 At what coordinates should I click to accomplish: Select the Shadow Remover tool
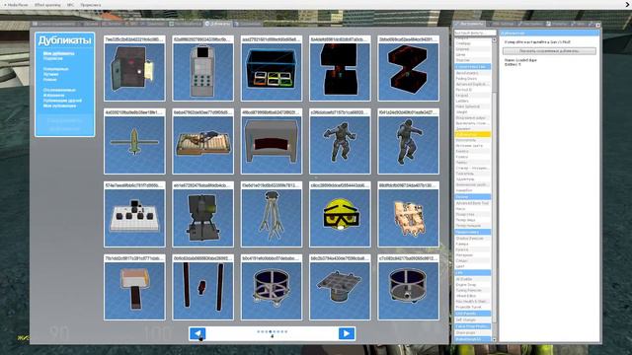click(472, 239)
